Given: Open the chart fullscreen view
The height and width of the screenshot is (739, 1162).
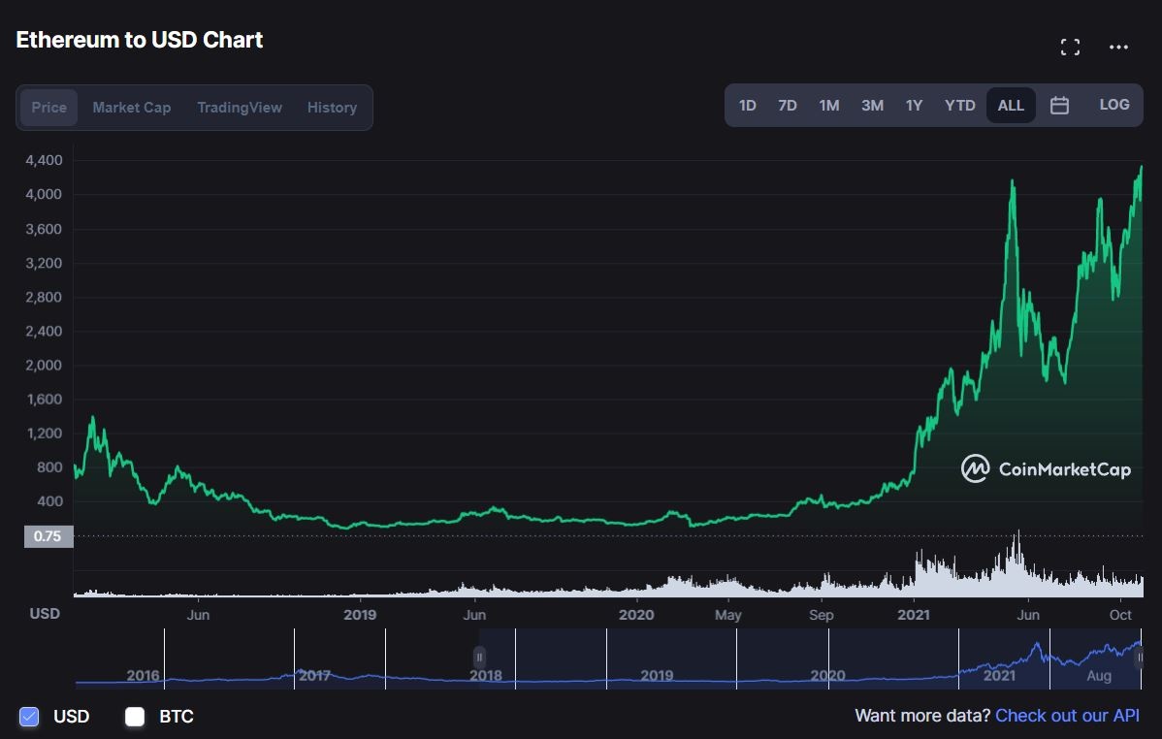Looking at the screenshot, I should coord(1070,46).
